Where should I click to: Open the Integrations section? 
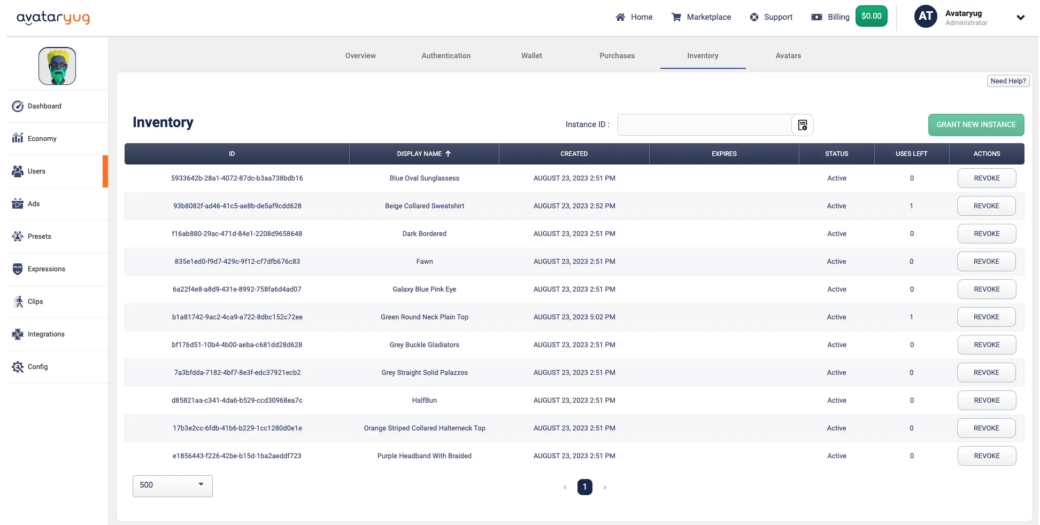point(45,334)
